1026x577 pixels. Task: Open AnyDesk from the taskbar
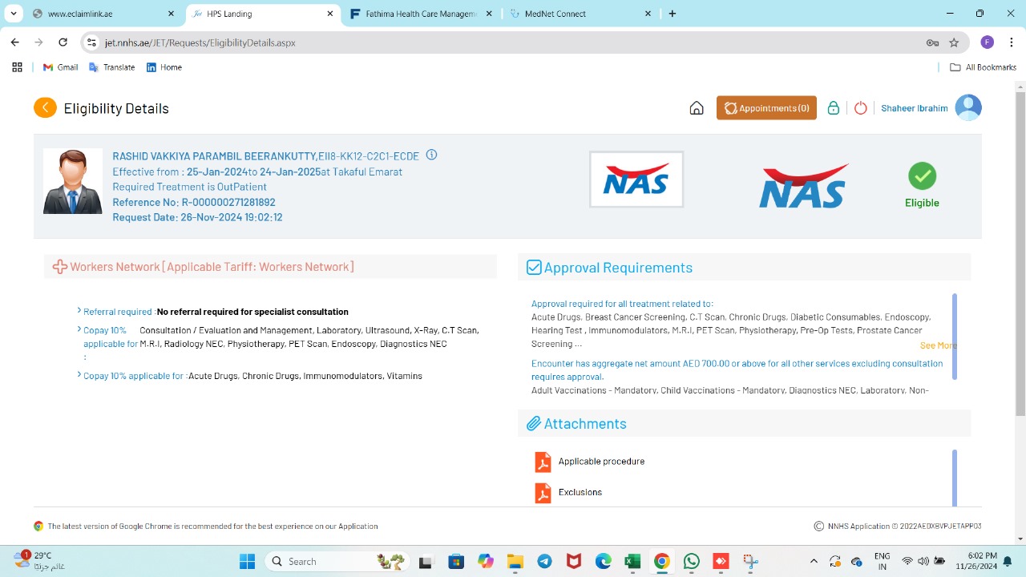(x=721, y=561)
